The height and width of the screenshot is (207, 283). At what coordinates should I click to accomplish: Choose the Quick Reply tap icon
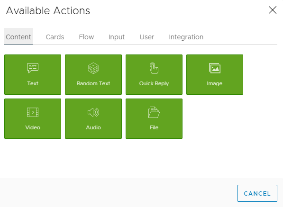tap(154, 68)
